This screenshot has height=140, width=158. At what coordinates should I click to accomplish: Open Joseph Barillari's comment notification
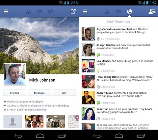tap(118, 50)
